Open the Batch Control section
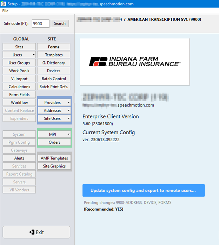This screenshot has width=219, height=245. pyautogui.click(x=54, y=79)
